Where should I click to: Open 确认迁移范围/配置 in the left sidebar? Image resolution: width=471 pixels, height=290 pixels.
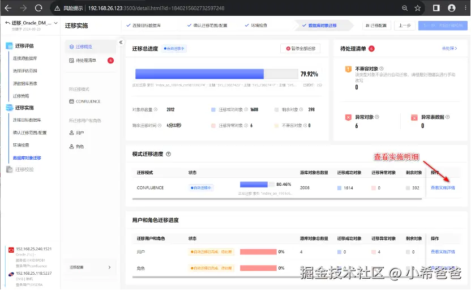[x=30, y=133]
